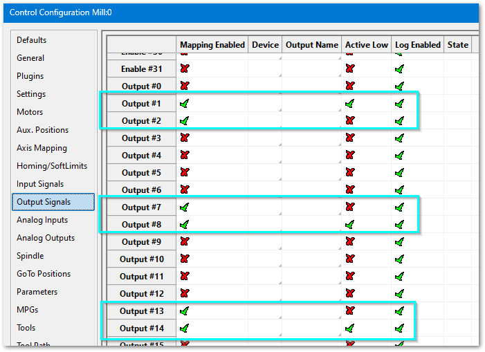Viewport: 485px width, 352px height.
Task: Toggle Active Low for Output #2
Action: pos(350,121)
